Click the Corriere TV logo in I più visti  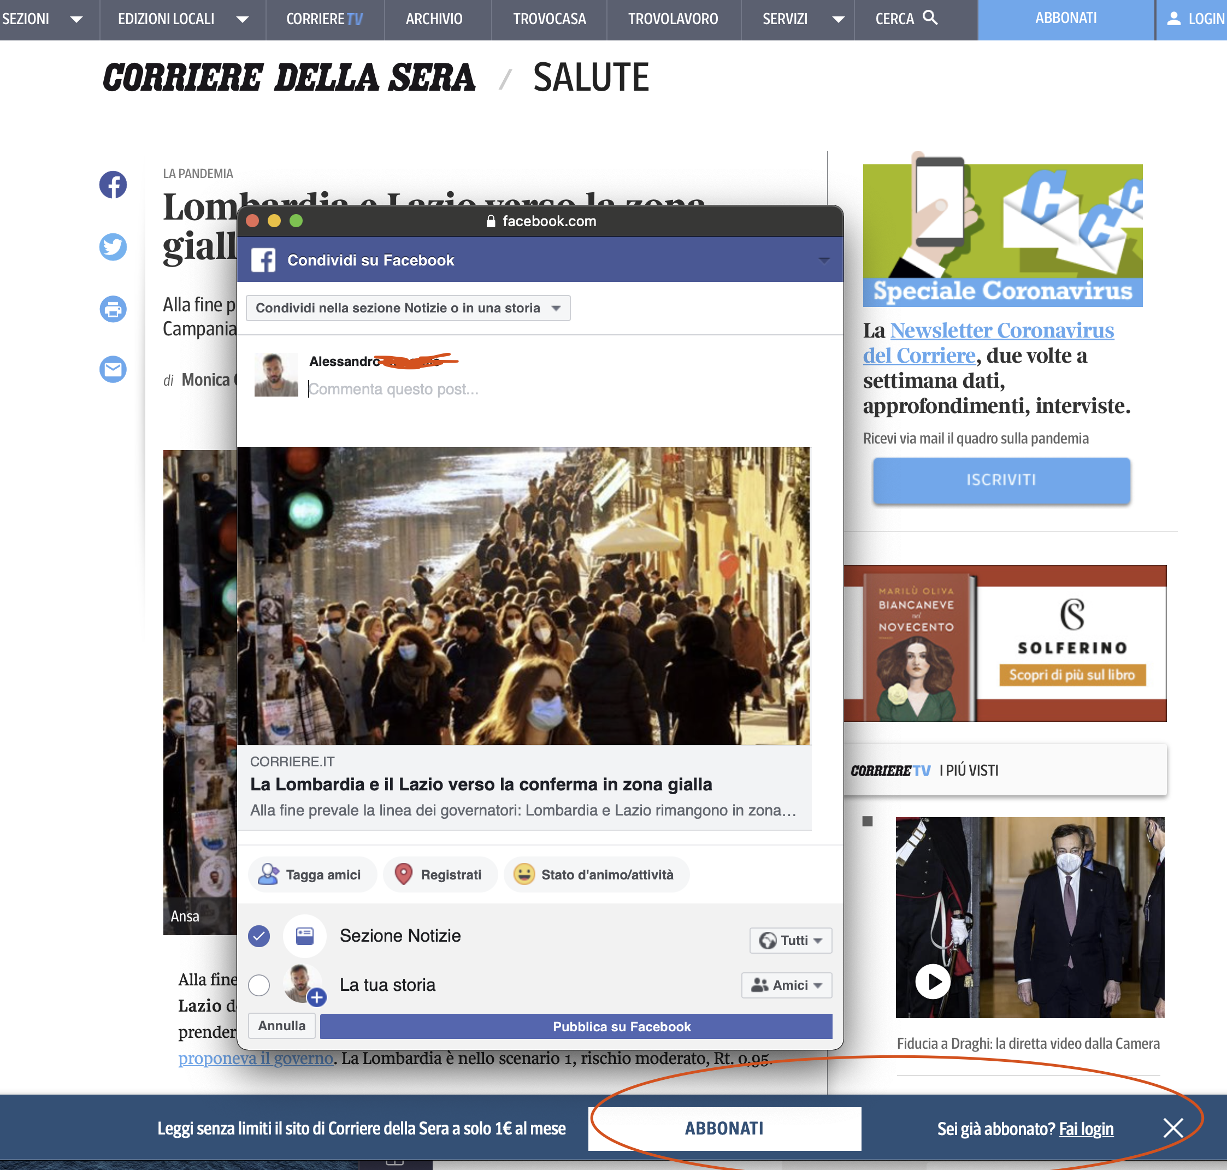pyautogui.click(x=891, y=771)
